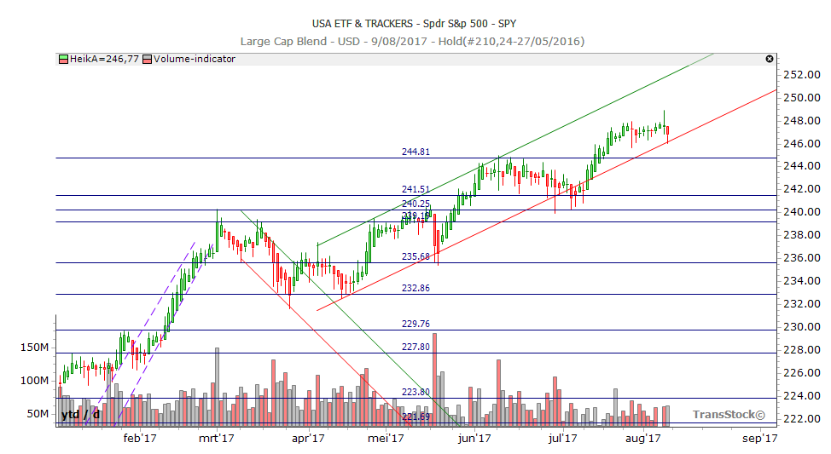Click the 228.00 price axis value

[802, 350]
